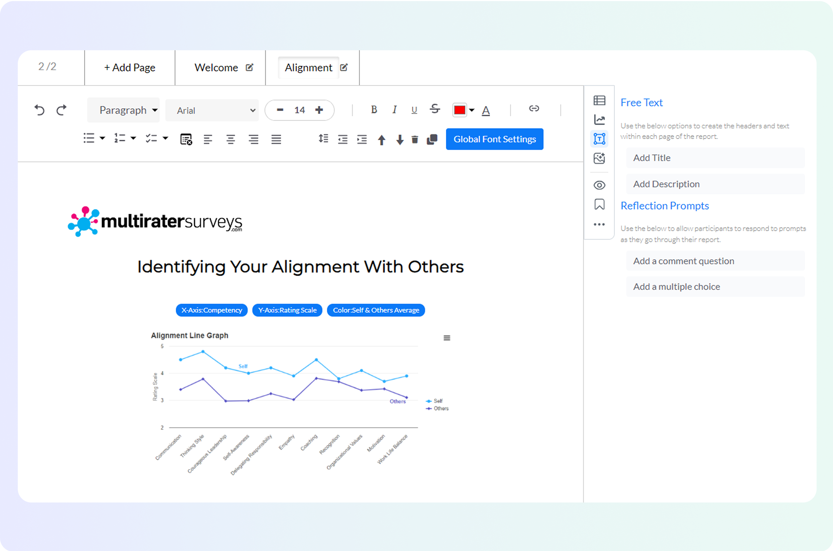Click the bookmark icon in the sidebar
833x551 pixels.
pos(599,204)
